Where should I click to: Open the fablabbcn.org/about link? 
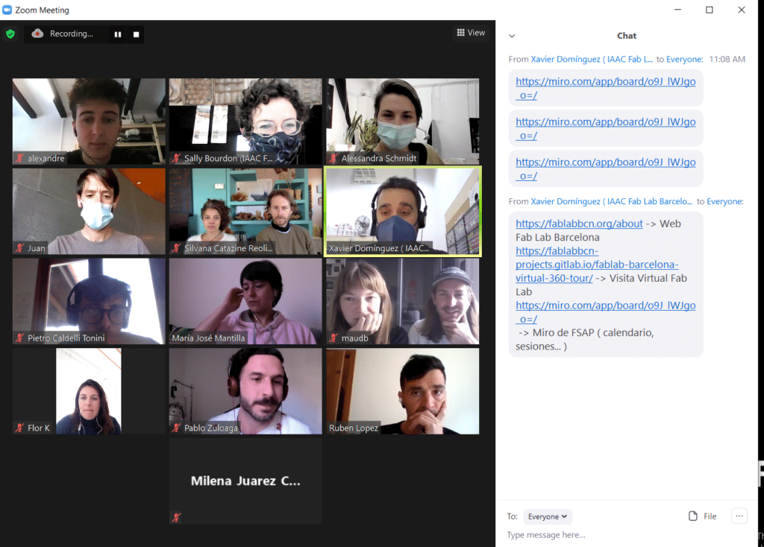coord(579,224)
